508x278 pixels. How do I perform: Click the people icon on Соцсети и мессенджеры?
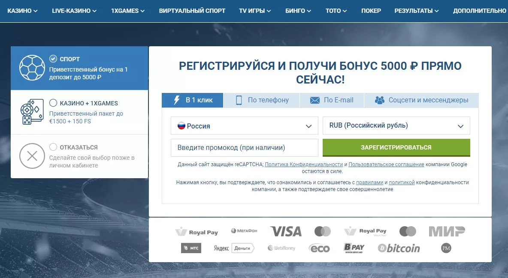379,100
